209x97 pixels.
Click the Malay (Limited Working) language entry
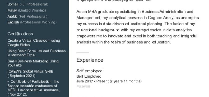pyautogui.click(x=27, y=10)
